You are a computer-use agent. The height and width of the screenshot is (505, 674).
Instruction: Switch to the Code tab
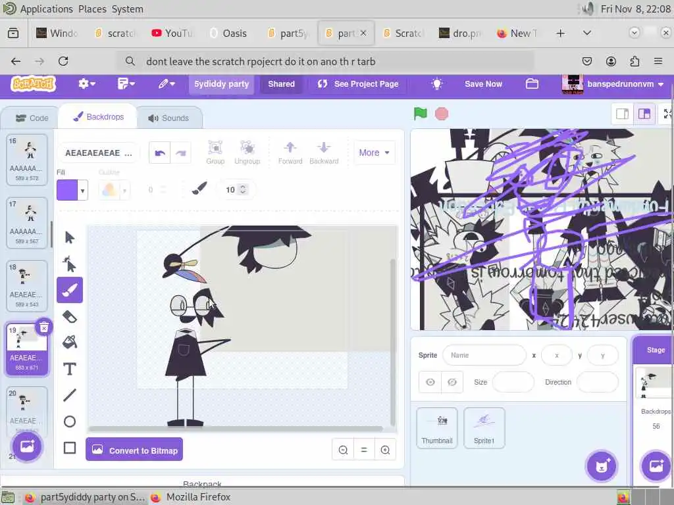(32, 118)
